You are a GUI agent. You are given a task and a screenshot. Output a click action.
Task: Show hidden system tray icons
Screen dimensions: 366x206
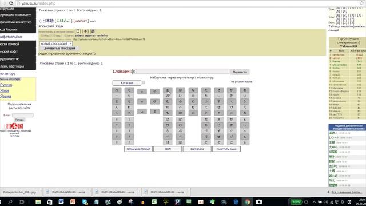(314, 202)
